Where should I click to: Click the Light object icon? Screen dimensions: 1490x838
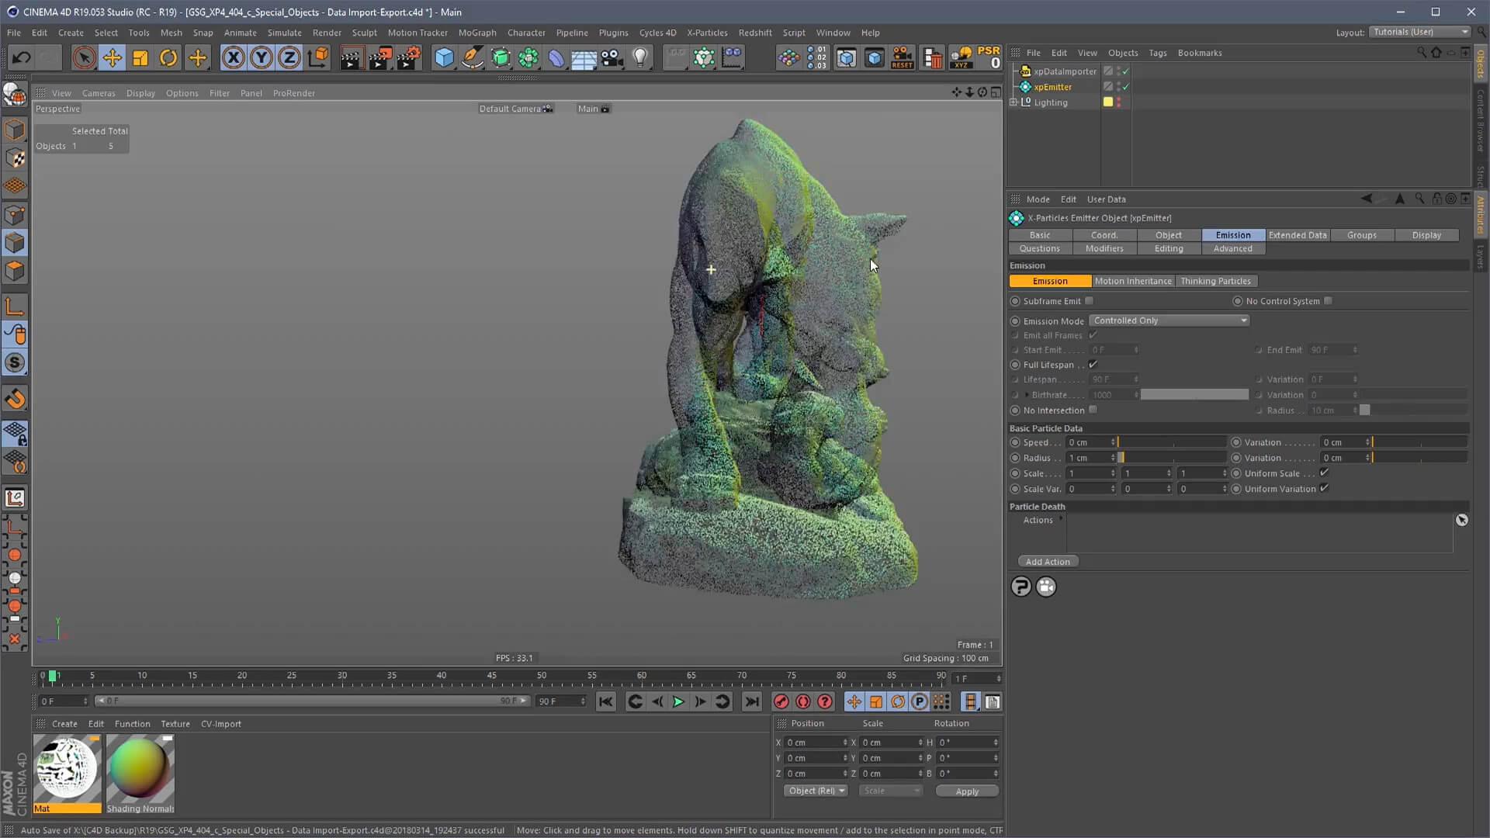coord(640,57)
